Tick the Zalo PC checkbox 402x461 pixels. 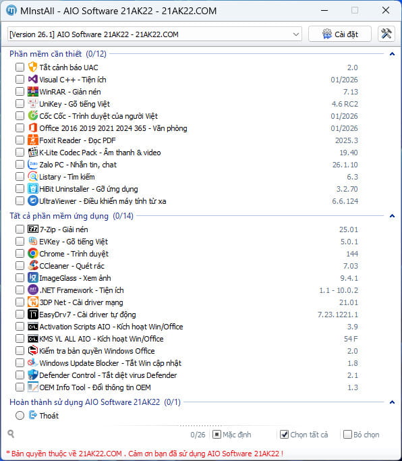coord(20,164)
